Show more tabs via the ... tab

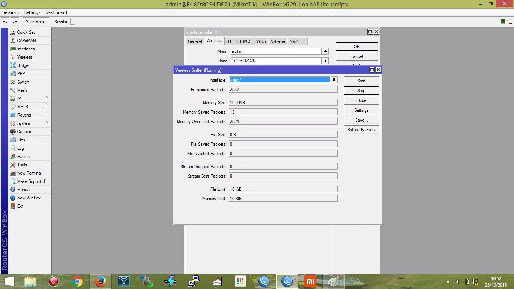pyautogui.click(x=304, y=41)
